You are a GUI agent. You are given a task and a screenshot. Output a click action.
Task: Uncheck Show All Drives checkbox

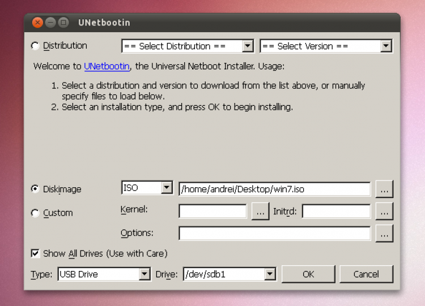click(36, 253)
